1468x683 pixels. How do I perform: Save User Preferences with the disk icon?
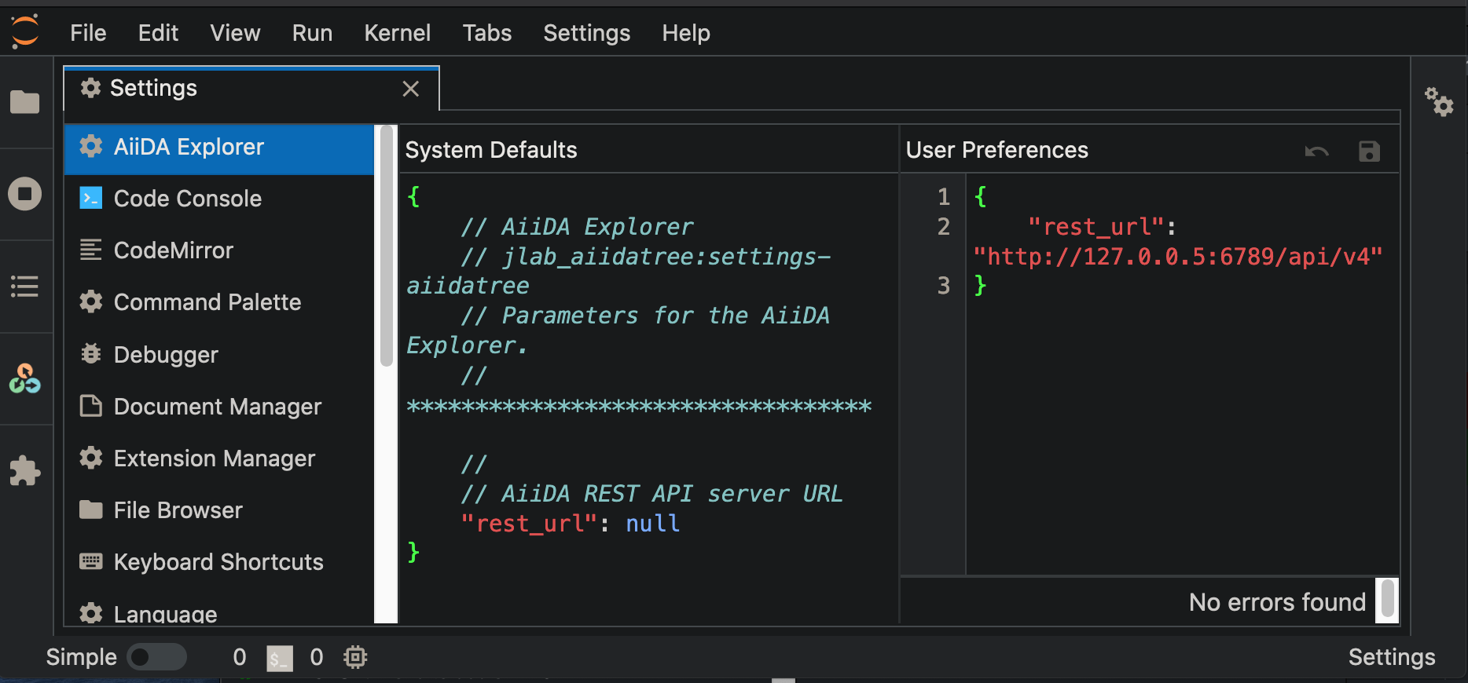1369,151
